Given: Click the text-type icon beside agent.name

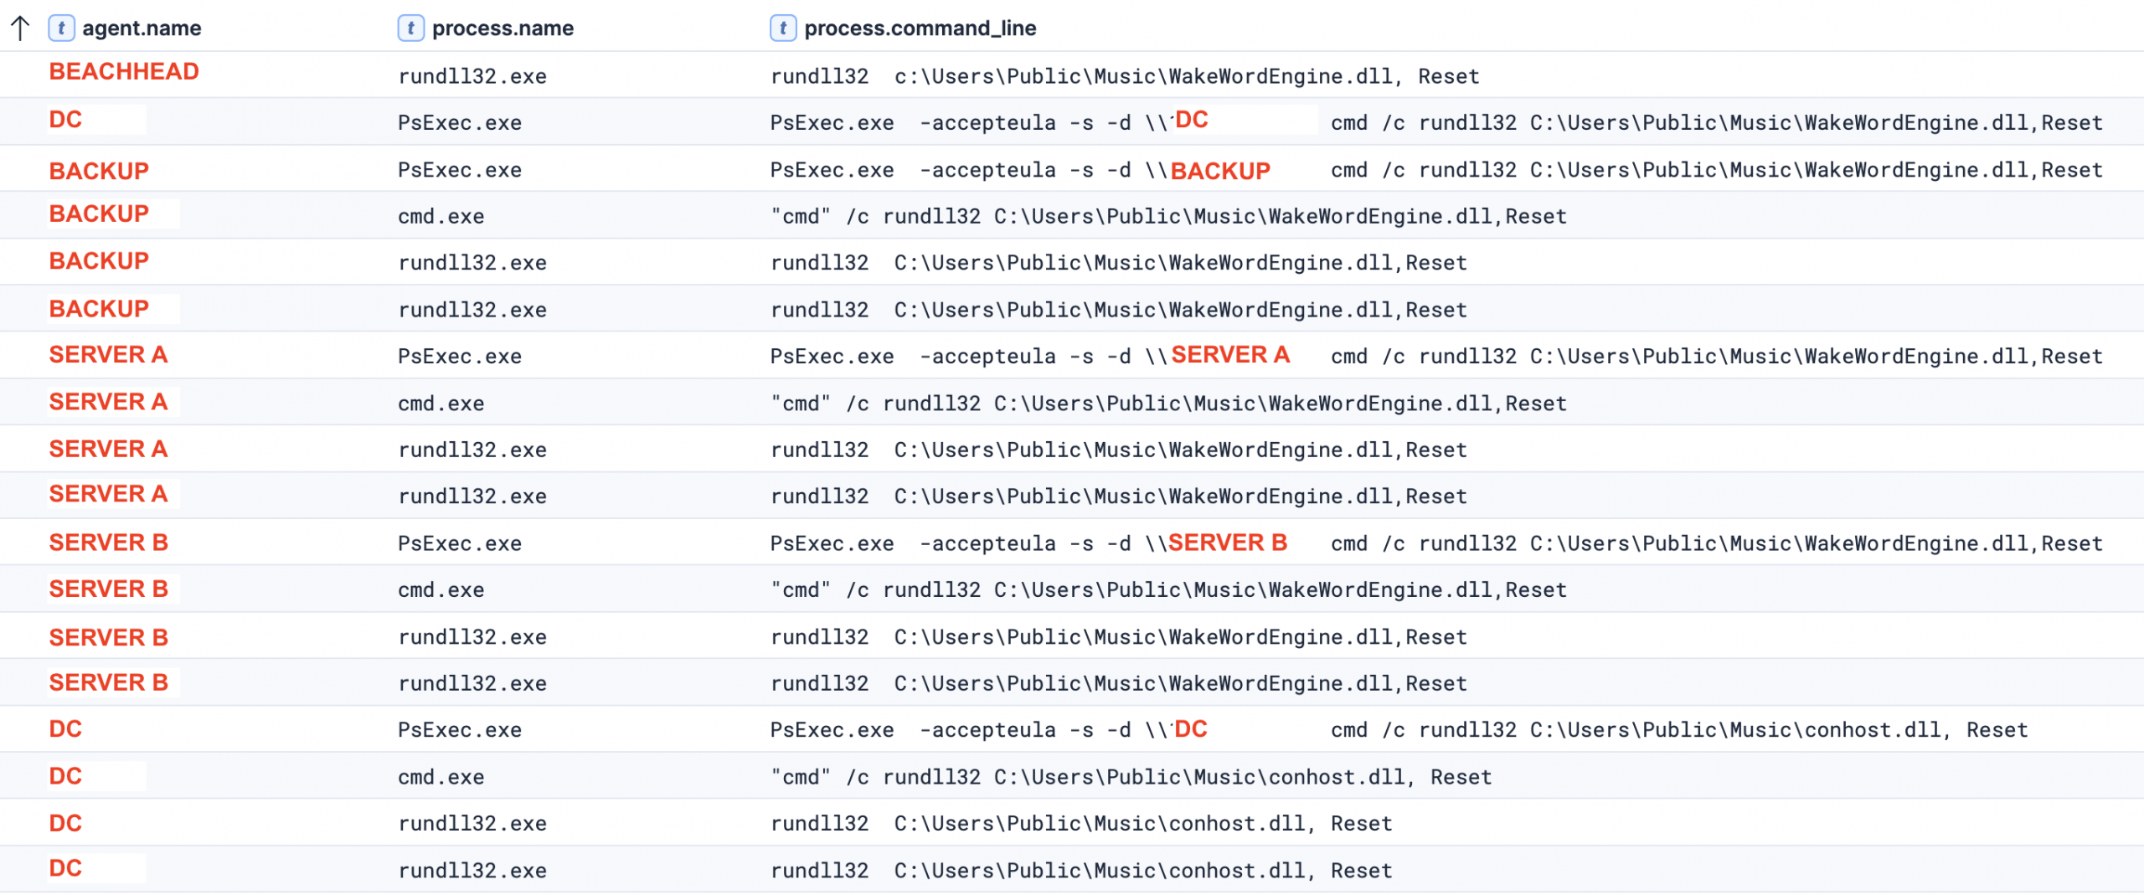Looking at the screenshot, I should point(61,28).
